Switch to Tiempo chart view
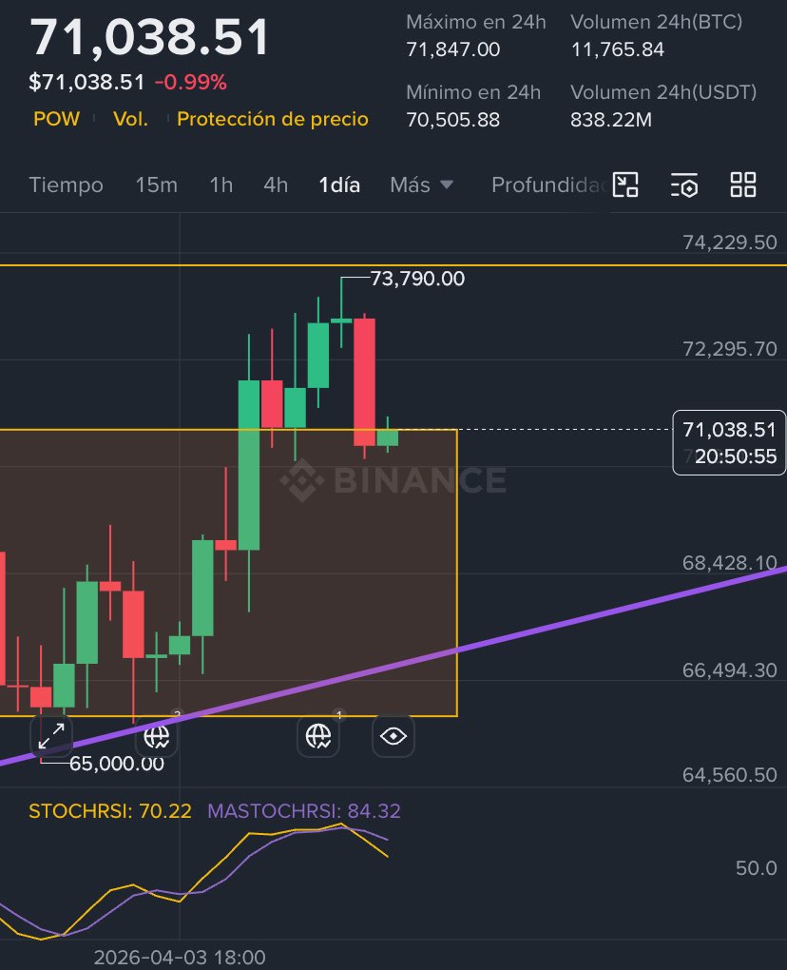The image size is (787, 970). 67,184
